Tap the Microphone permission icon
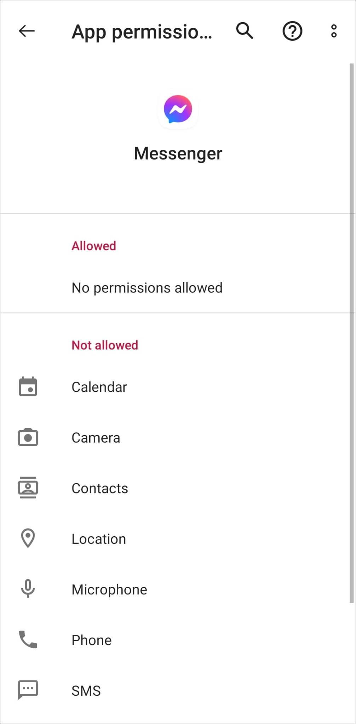356x724 pixels. tap(28, 589)
